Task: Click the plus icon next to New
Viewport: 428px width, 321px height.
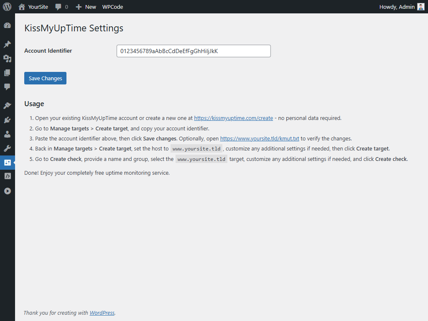Action: point(79,7)
